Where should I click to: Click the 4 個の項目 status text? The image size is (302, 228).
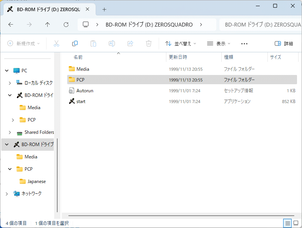(x=16, y=223)
